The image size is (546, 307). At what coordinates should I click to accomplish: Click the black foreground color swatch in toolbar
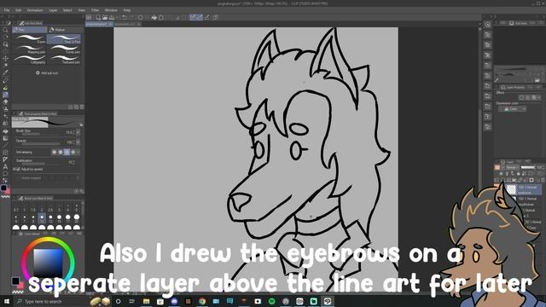coord(3,188)
